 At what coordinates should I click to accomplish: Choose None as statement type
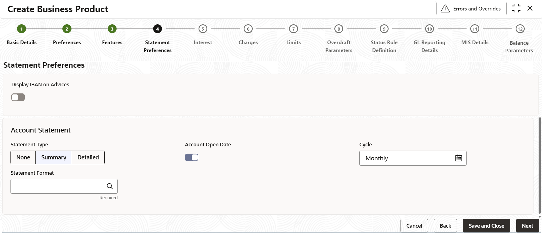23,157
